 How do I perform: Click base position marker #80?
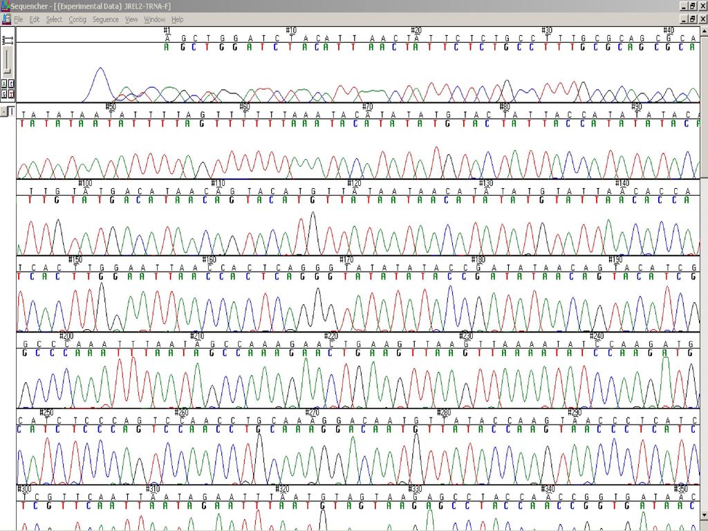505,106
